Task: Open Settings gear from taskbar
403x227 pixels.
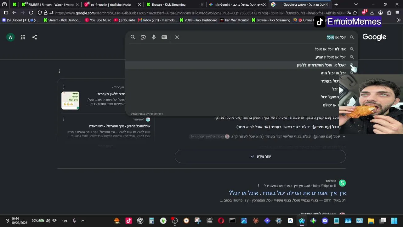Action: coord(279,221)
